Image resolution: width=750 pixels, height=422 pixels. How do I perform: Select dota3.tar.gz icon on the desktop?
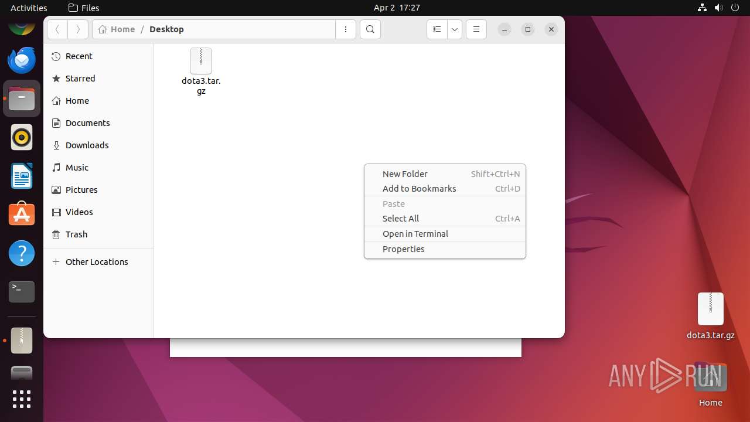coord(711,316)
